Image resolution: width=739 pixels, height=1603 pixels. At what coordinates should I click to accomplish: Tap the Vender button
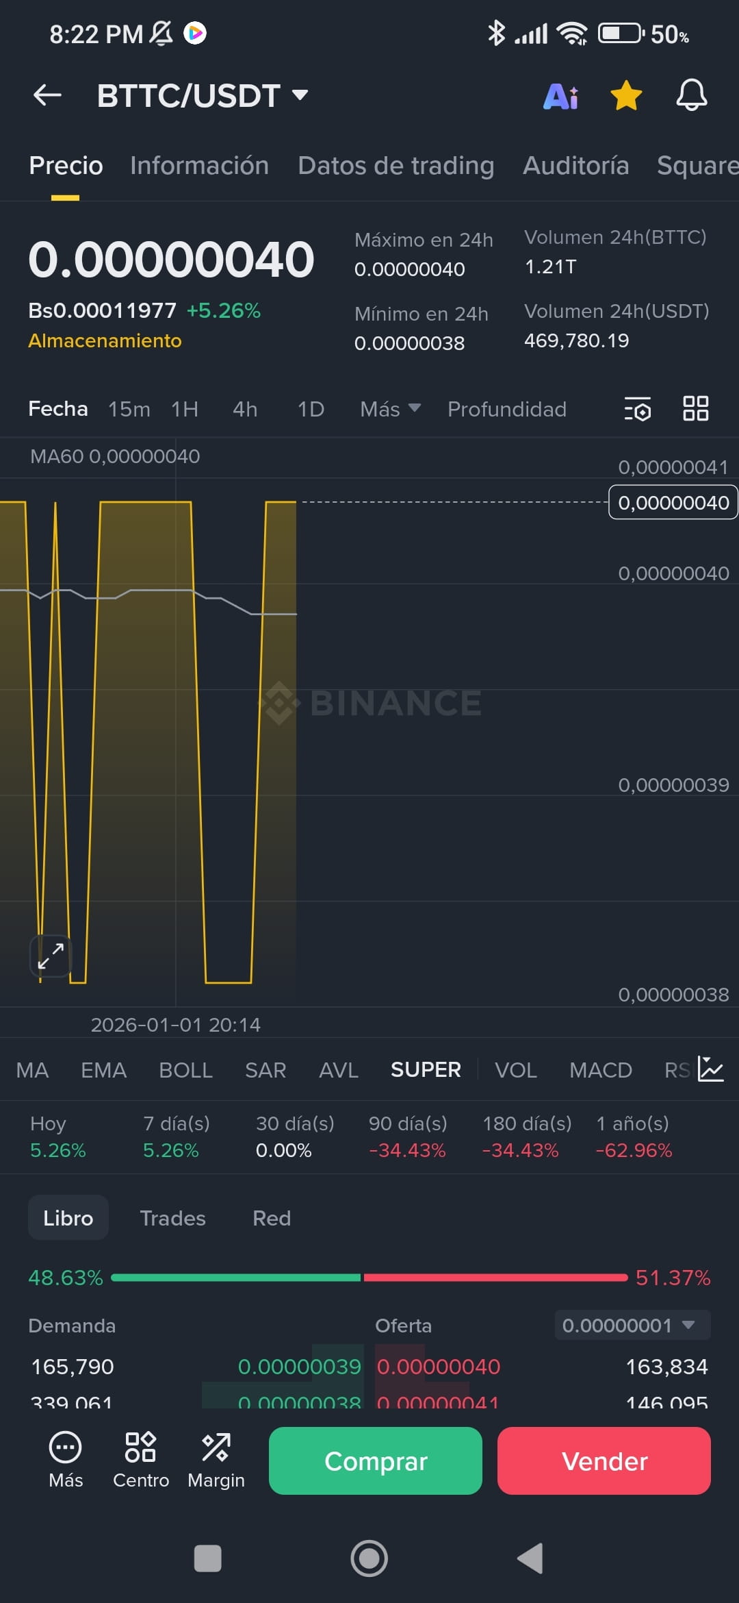click(604, 1461)
